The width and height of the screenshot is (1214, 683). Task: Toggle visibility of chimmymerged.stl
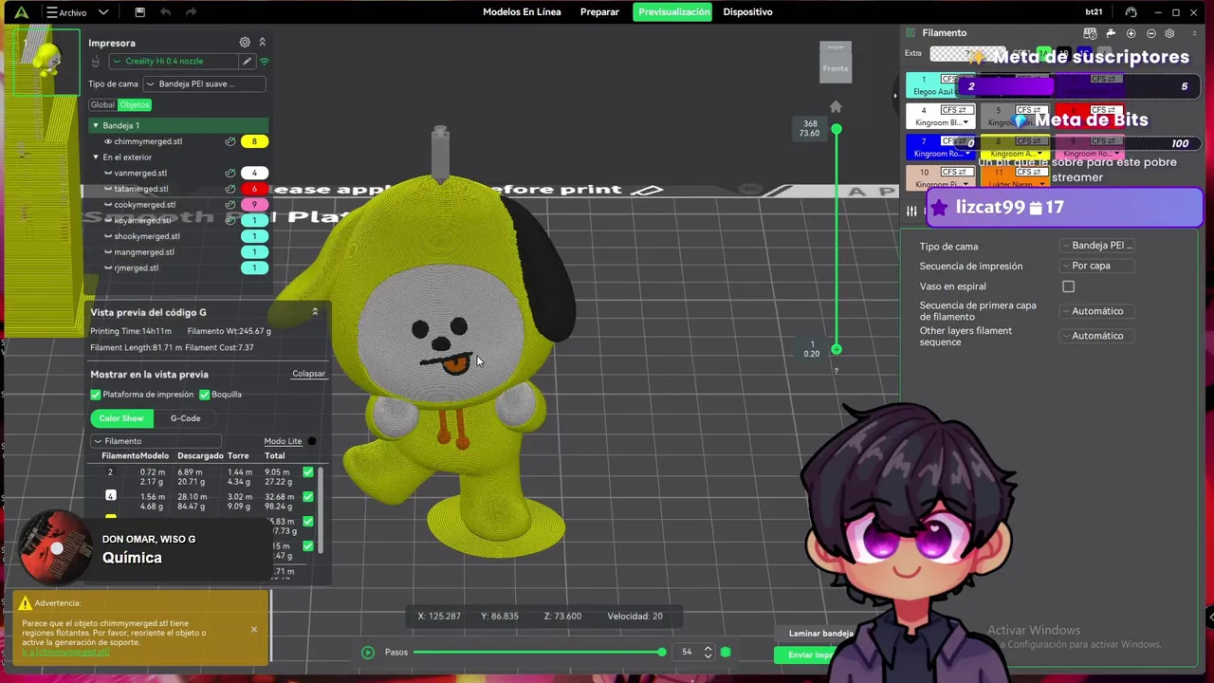108,141
